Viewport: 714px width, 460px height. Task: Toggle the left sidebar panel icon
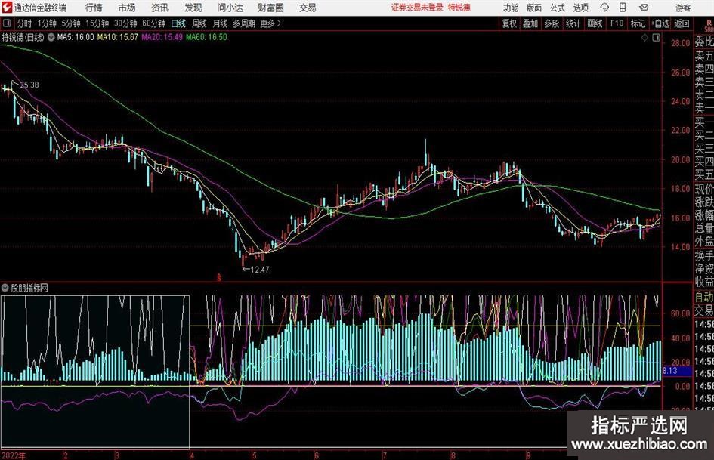pyautogui.click(x=7, y=23)
